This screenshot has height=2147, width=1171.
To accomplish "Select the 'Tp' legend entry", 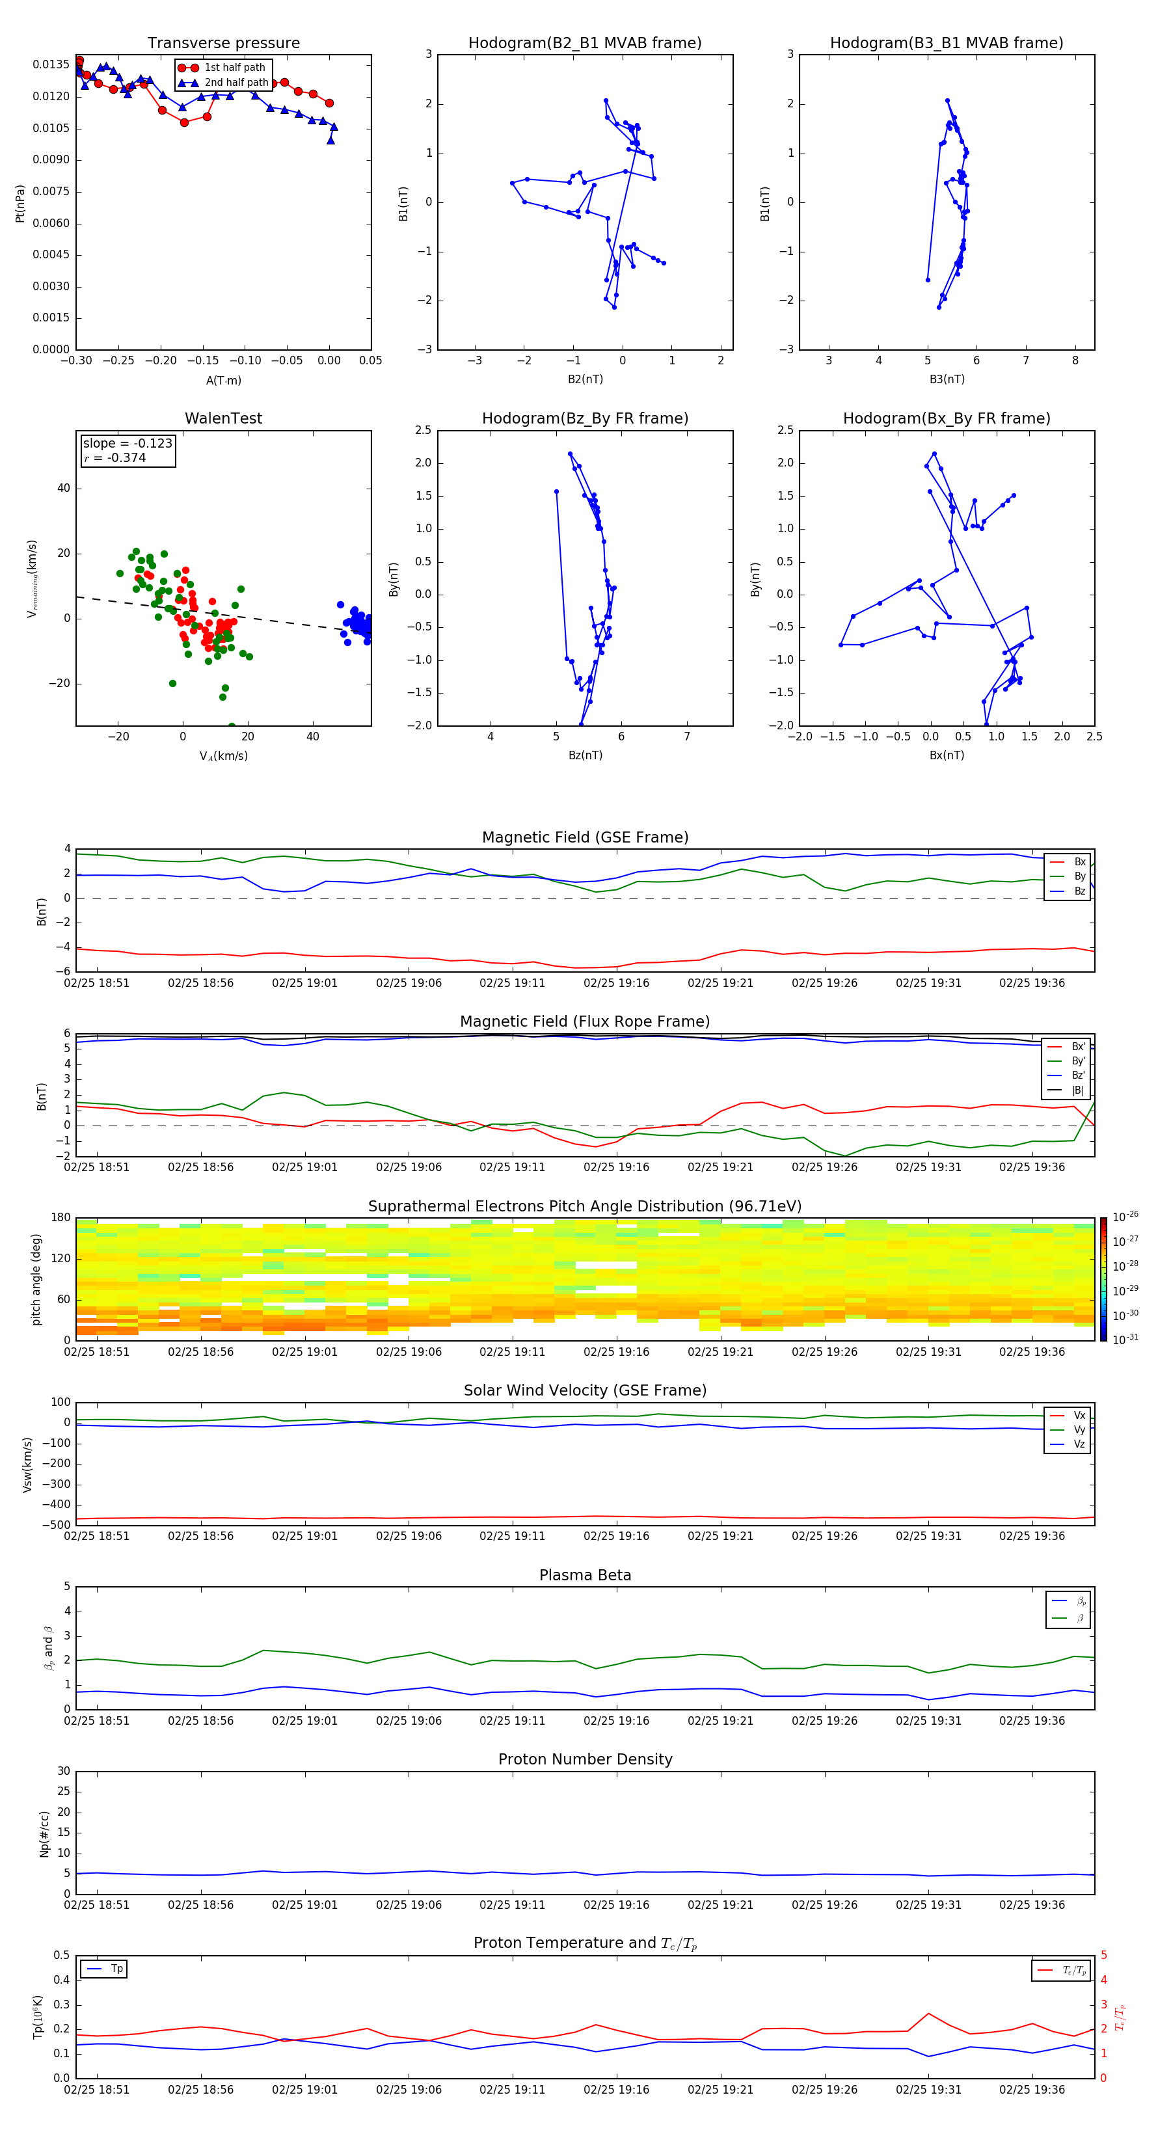I will click(x=105, y=1969).
